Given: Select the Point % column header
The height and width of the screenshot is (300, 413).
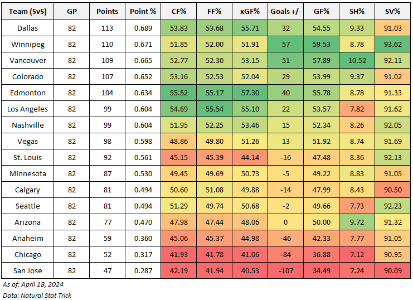Looking at the screenshot, I should tap(143, 11).
